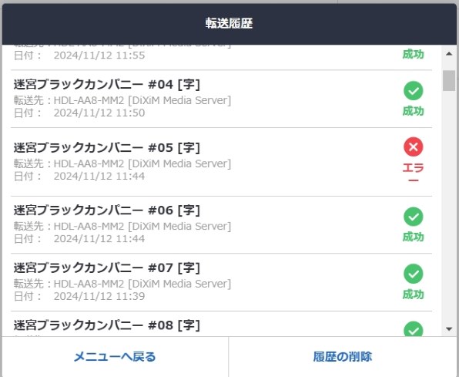Screen dimensions: 459x377
Task: Click the 成功 label dated 11:55
Action: 413,54
